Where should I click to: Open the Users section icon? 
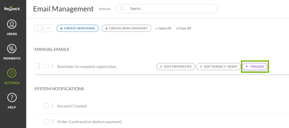point(12,24)
